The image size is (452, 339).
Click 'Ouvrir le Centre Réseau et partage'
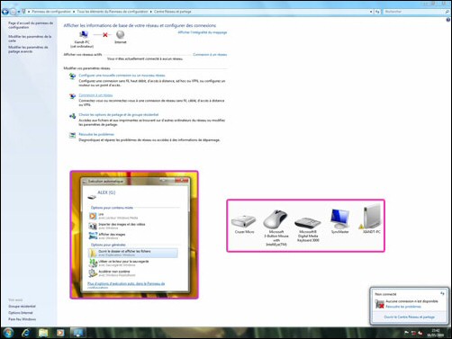410,317
